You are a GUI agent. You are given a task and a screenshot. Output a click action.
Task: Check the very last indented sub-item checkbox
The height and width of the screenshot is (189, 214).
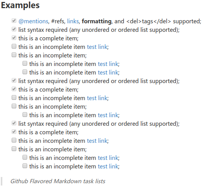(25, 166)
